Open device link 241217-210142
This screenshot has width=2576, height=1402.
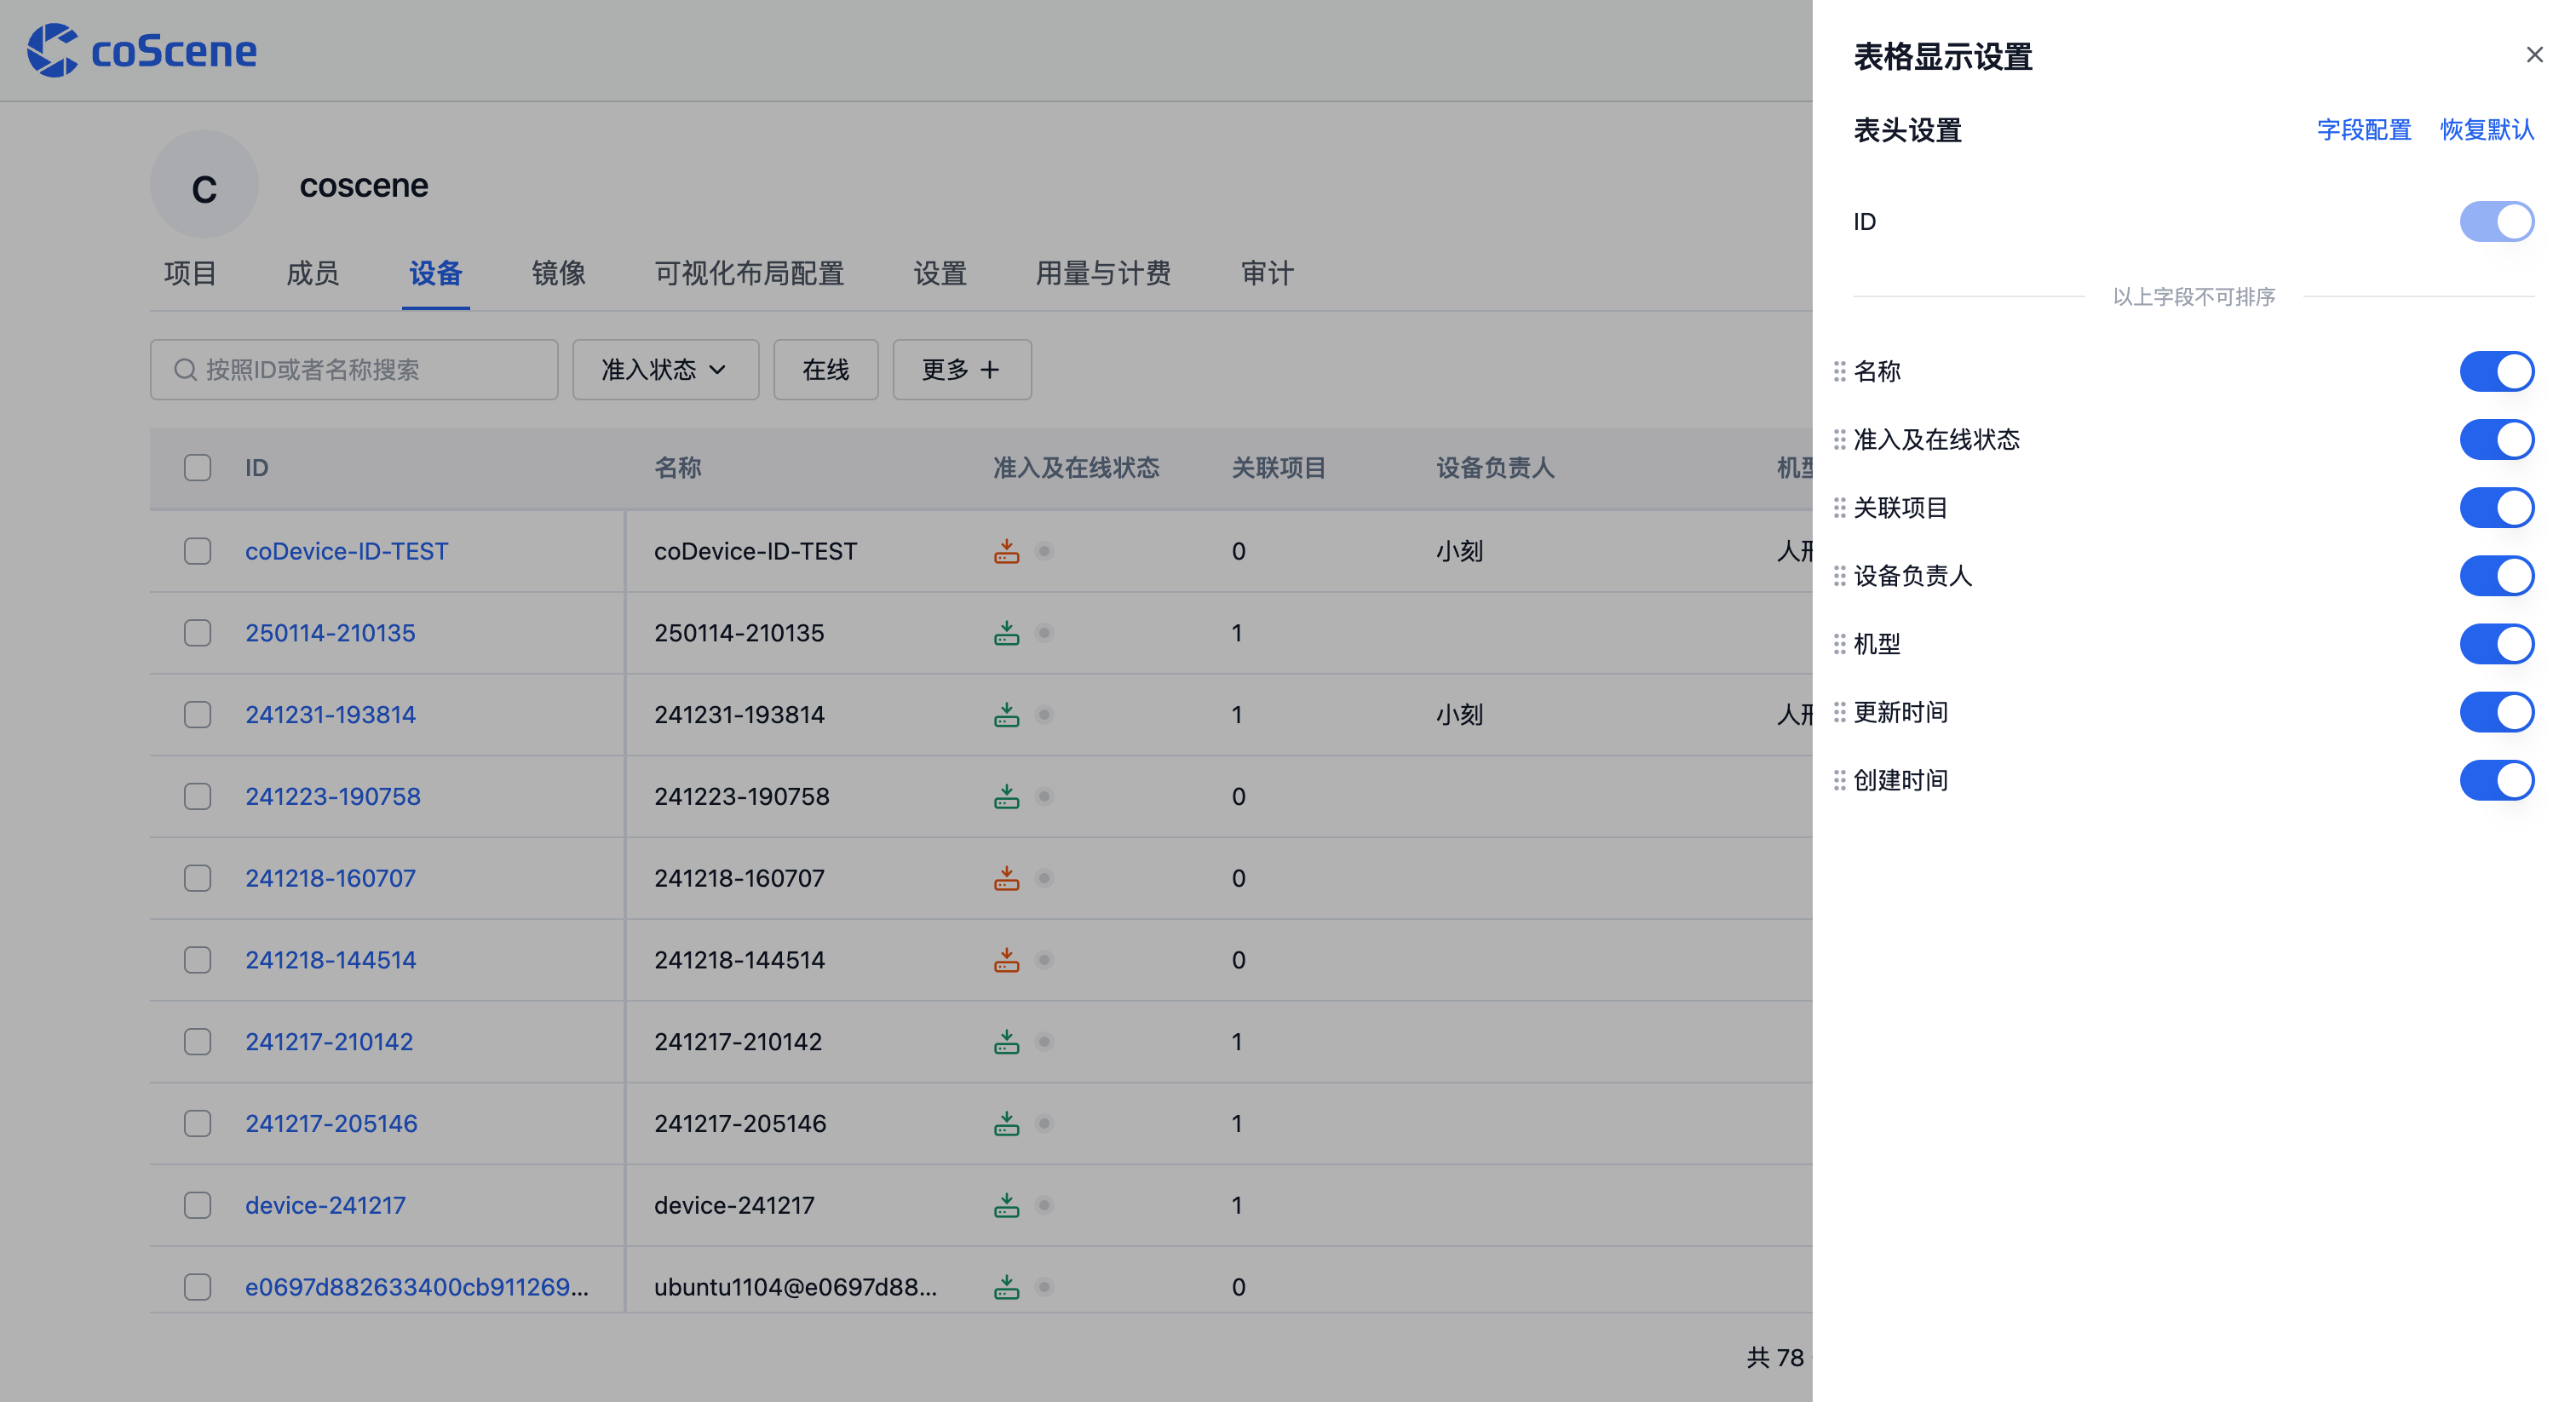329,1042
